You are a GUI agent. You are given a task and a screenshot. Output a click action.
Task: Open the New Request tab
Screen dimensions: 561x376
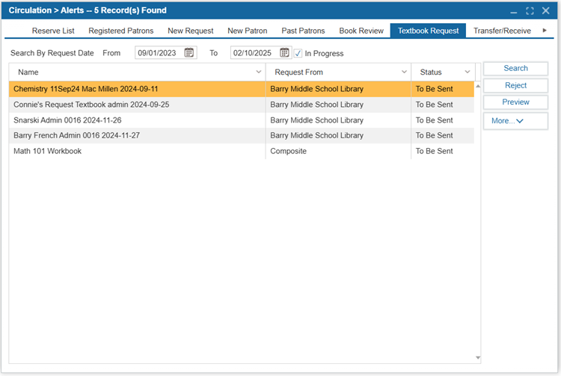[x=190, y=31]
